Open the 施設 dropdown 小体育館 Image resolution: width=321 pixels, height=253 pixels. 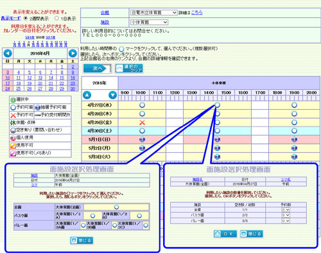click(x=149, y=22)
